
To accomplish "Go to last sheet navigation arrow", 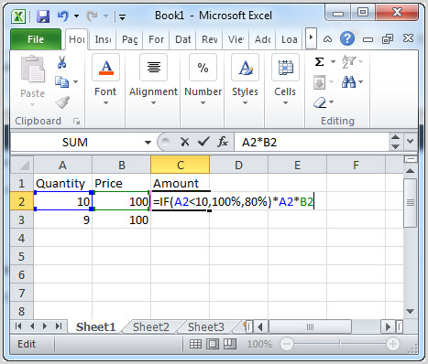I will click(59, 327).
